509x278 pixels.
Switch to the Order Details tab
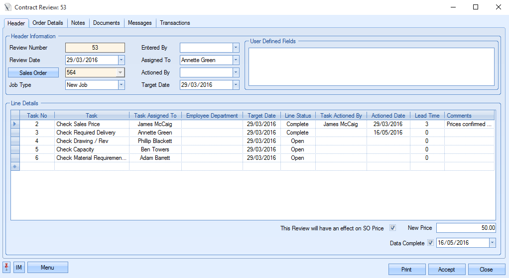point(48,23)
